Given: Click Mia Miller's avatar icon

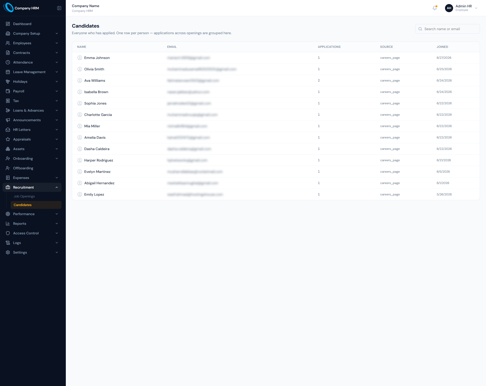Looking at the screenshot, I should click(x=80, y=126).
